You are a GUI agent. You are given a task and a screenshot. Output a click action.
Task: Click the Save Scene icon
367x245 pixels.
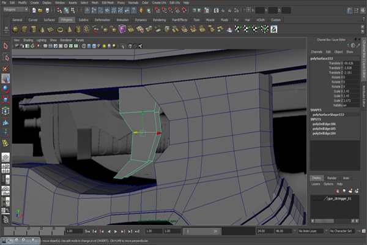(x=47, y=10)
